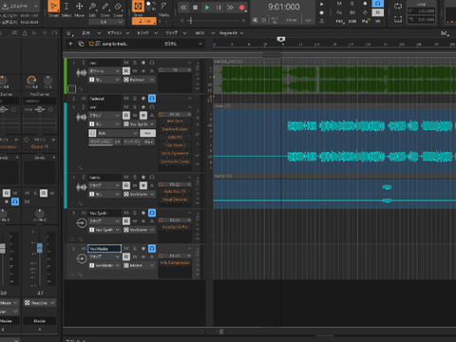Open VocalSynth Pro on Voc Synth track

pyautogui.click(x=175, y=227)
